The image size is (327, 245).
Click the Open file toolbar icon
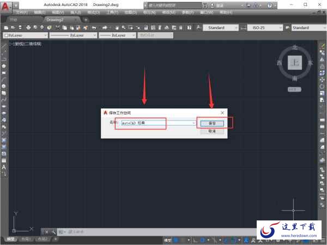(13, 28)
